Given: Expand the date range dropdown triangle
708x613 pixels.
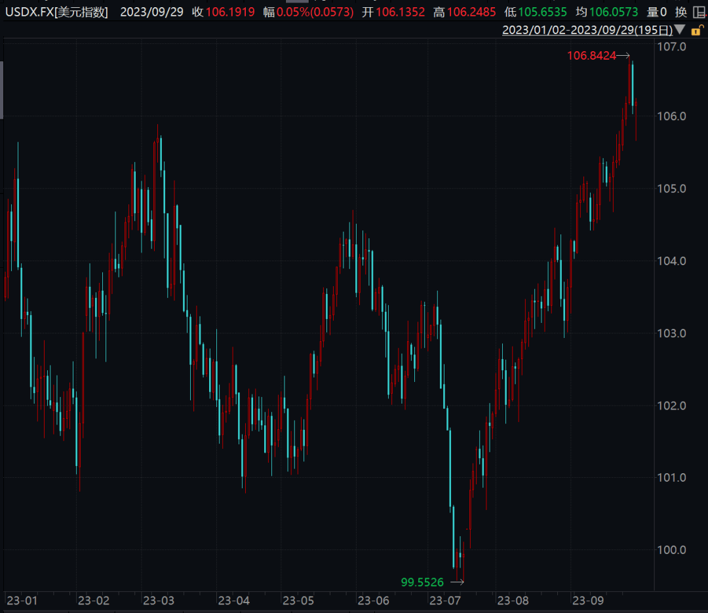Looking at the screenshot, I should pyautogui.click(x=680, y=30).
